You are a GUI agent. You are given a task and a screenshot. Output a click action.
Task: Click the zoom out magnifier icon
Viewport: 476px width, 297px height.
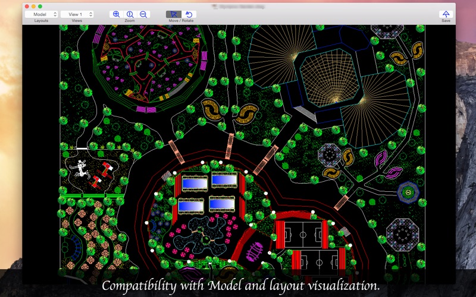[143, 14]
